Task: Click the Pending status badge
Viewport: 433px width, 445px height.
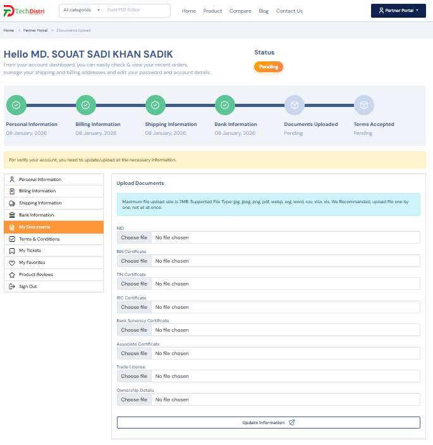Action: click(x=269, y=66)
